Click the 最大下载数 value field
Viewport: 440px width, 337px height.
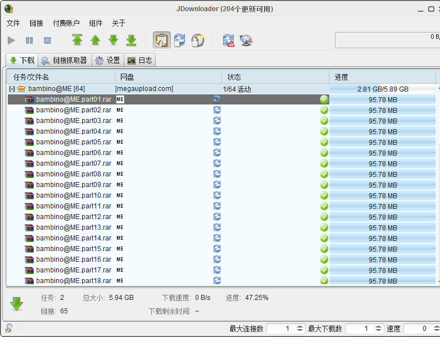(x=360, y=329)
